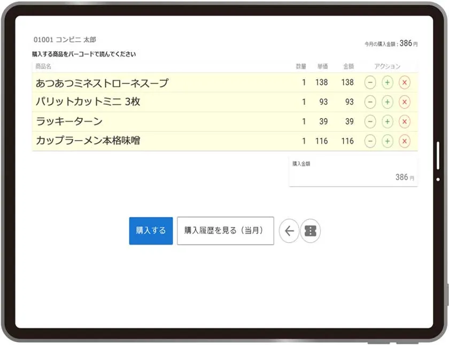Click the 購入金額 total box
This screenshot has width=449, height=345.
(x=353, y=172)
